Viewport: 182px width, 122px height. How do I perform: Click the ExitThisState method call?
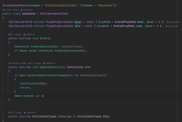click(30, 84)
